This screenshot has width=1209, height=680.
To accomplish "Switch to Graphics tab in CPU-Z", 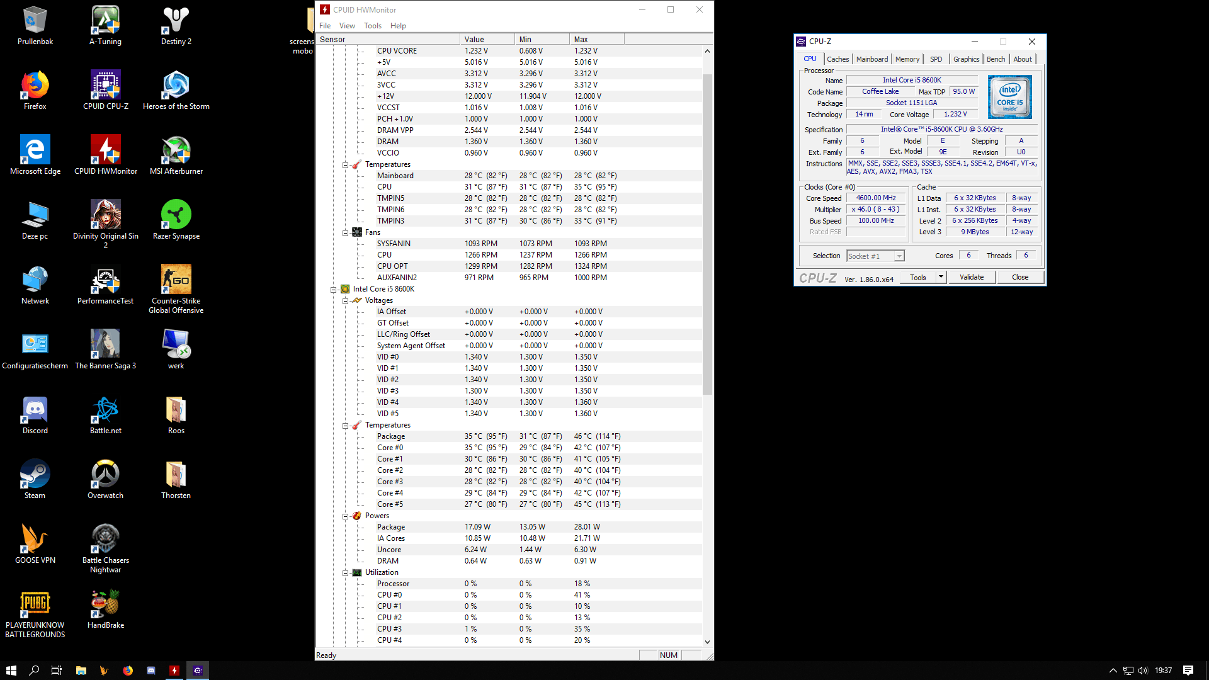I will [x=966, y=59].
